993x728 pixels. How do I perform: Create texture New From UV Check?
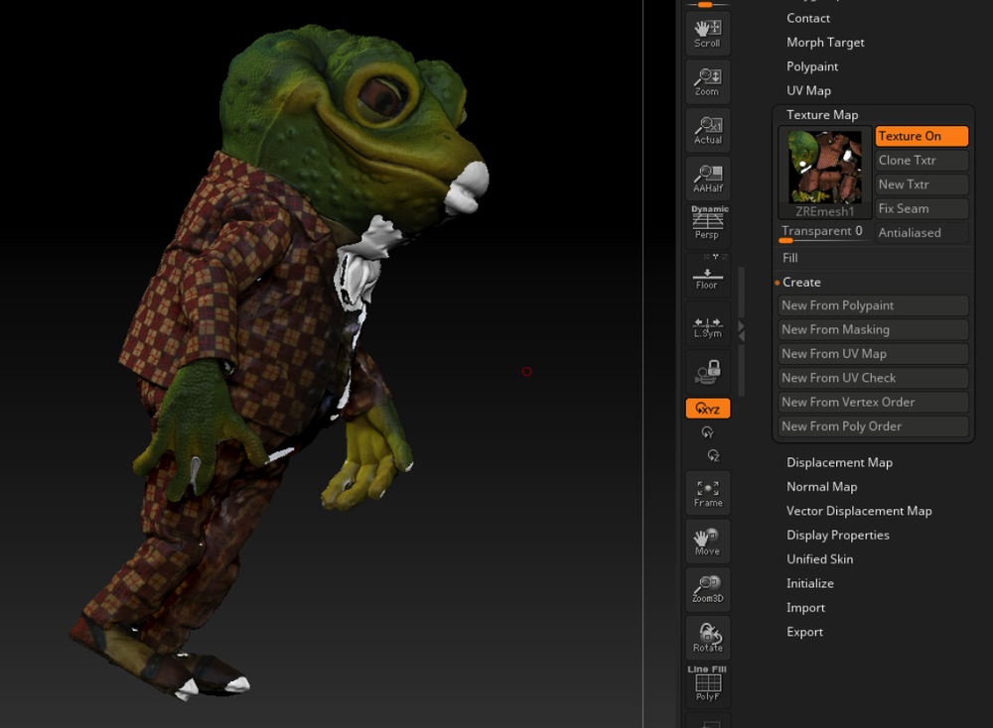coord(873,378)
